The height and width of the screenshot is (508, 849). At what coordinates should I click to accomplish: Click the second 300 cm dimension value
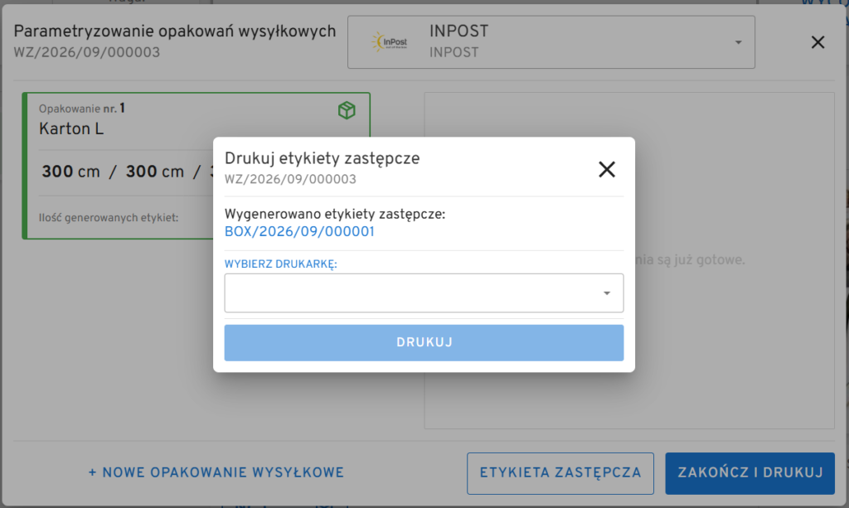155,172
